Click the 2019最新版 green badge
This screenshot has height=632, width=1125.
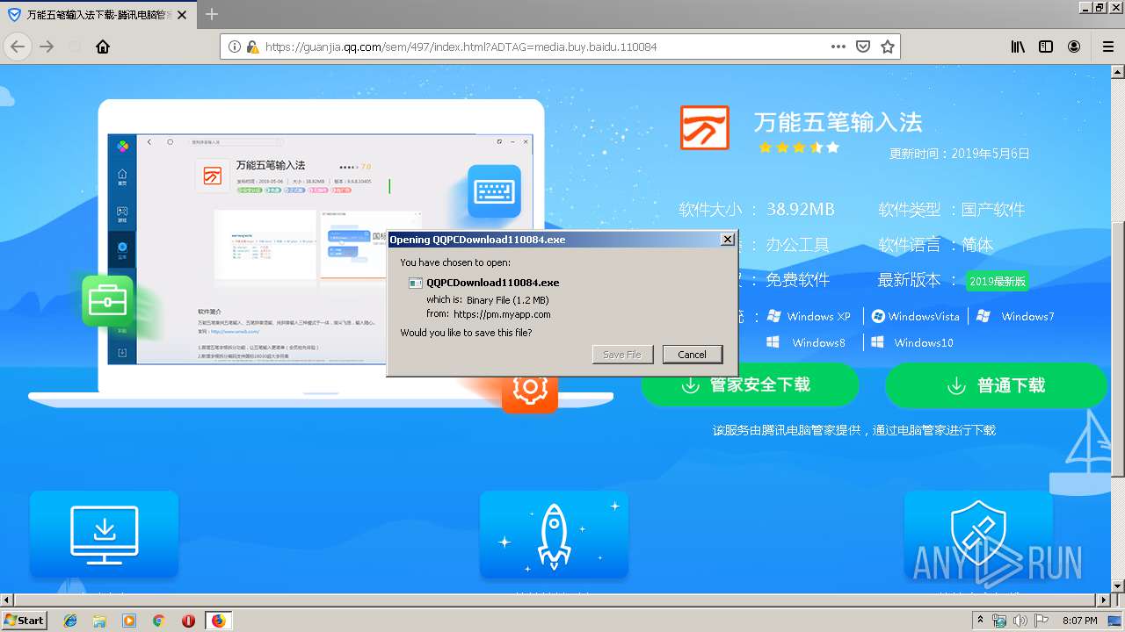[997, 281]
